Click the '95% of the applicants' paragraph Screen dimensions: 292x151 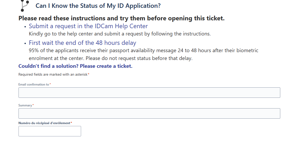point(144,54)
